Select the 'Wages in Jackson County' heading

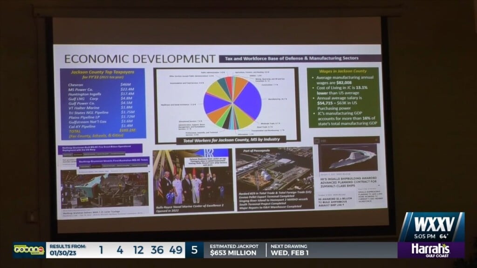343,71
